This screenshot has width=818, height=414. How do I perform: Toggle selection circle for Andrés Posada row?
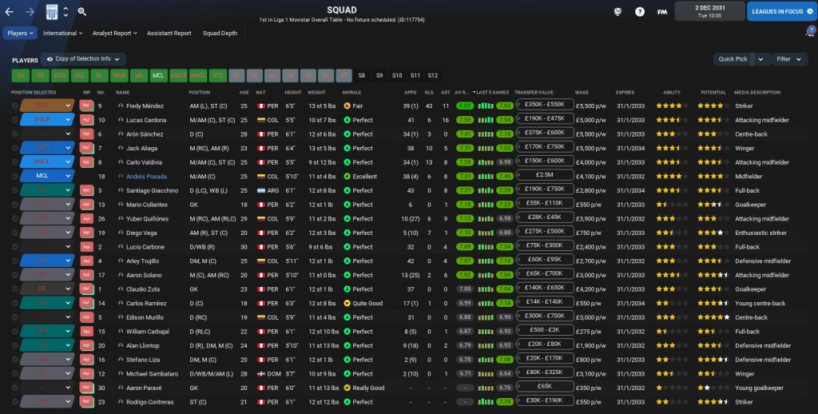point(15,176)
